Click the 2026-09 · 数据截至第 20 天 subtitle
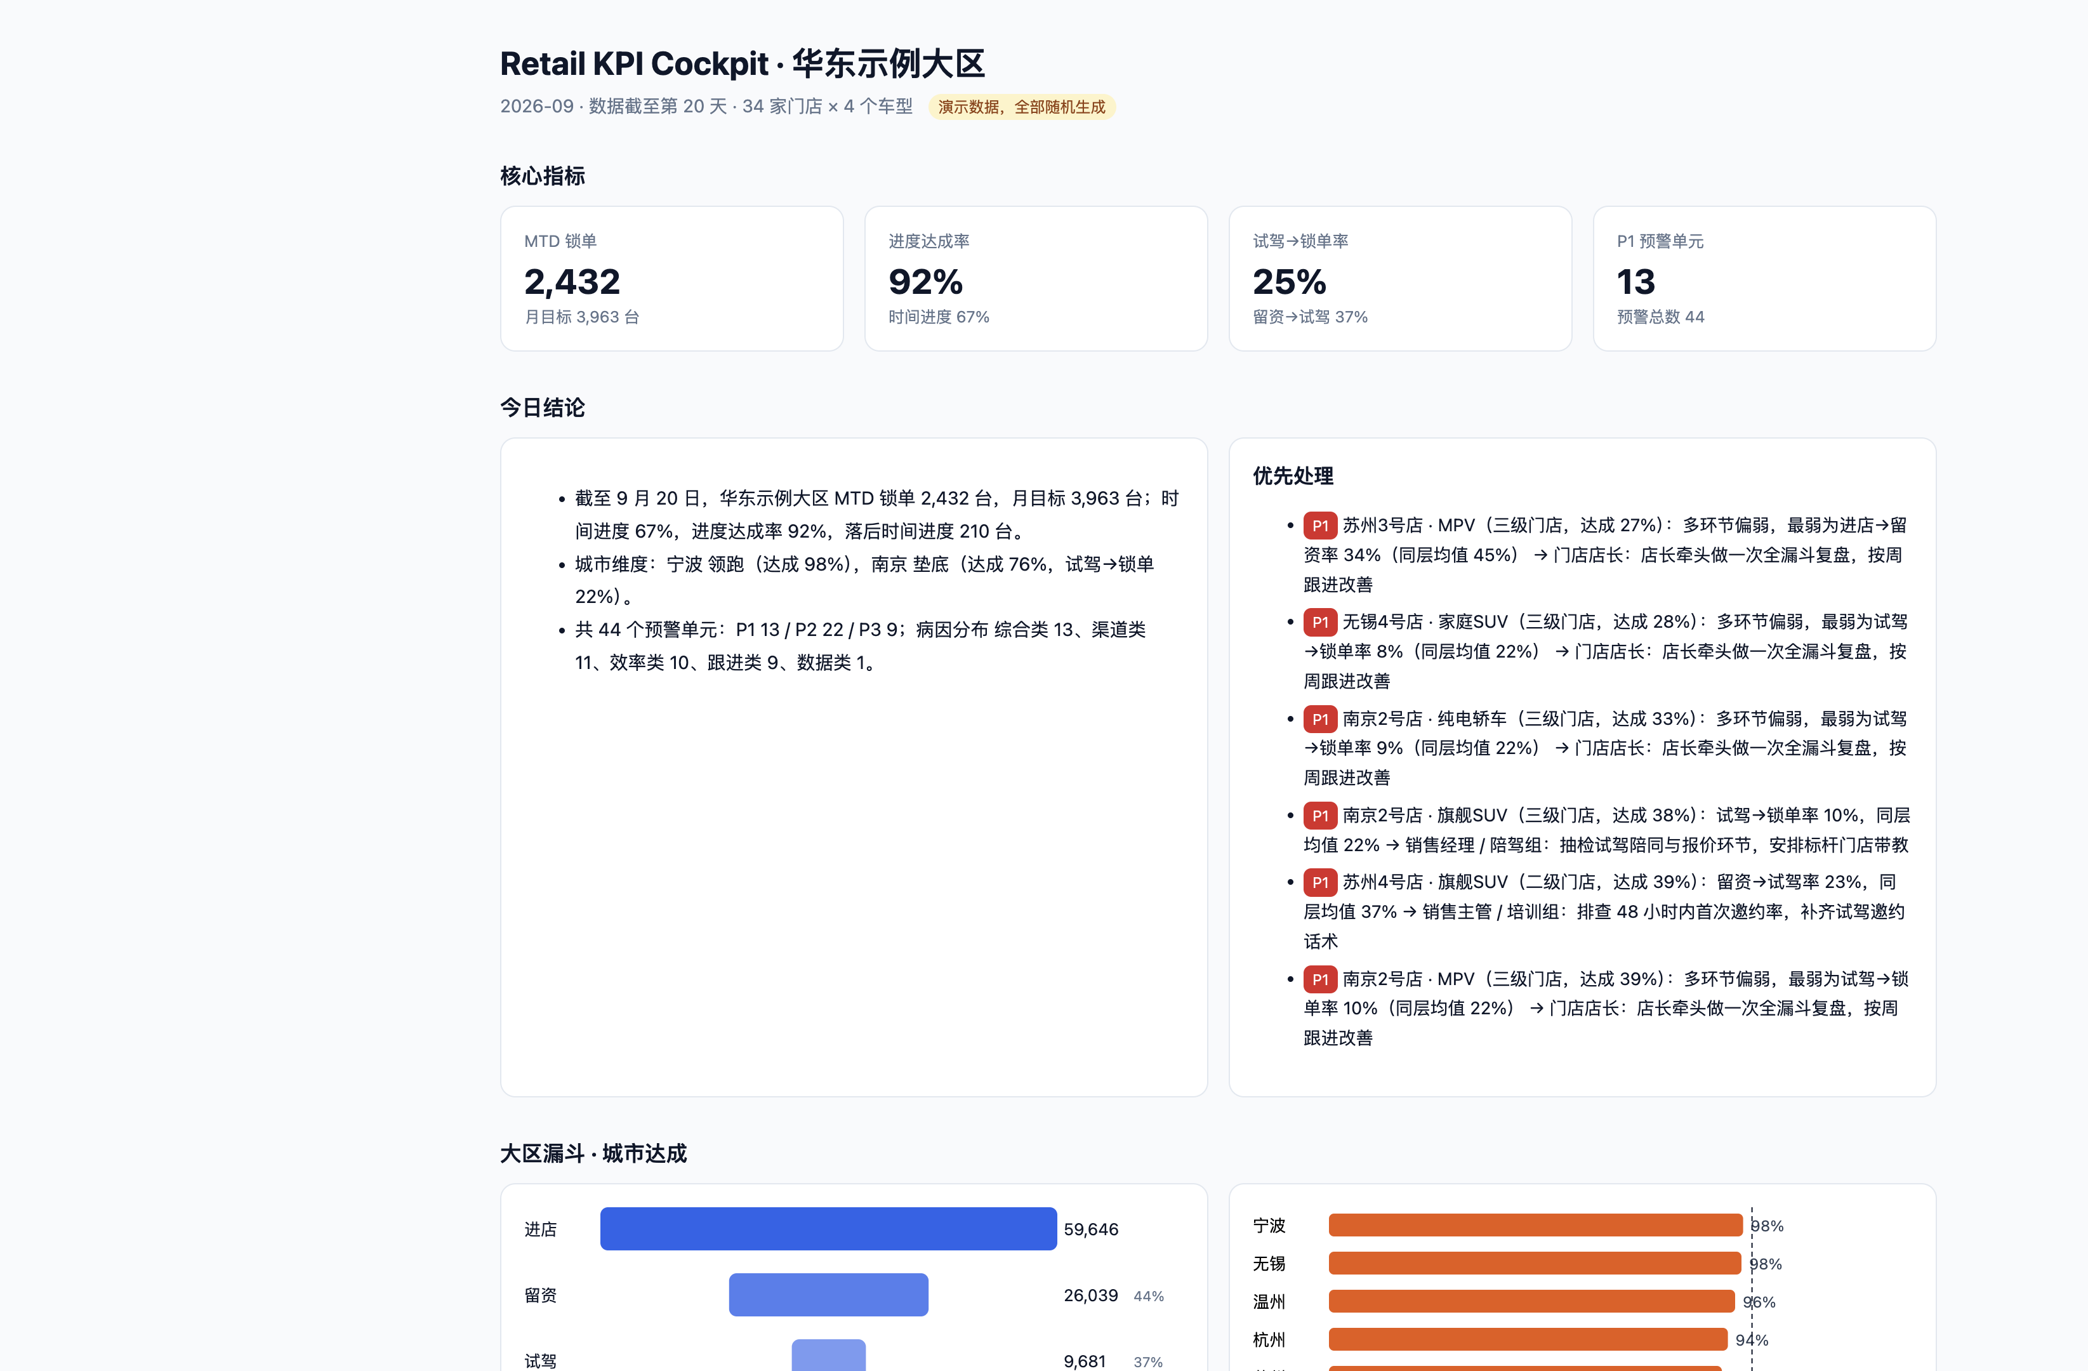 (706, 106)
